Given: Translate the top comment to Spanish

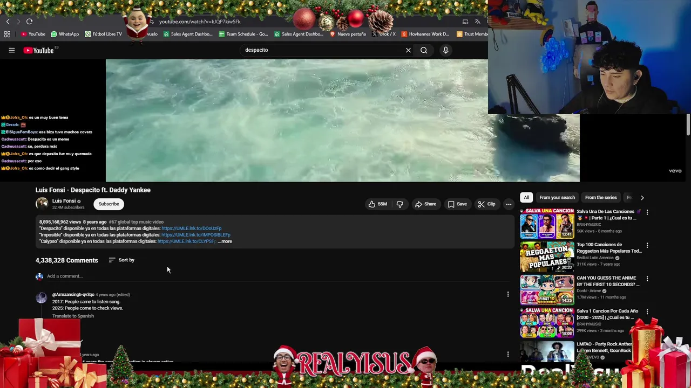Looking at the screenshot, I should click(73, 316).
